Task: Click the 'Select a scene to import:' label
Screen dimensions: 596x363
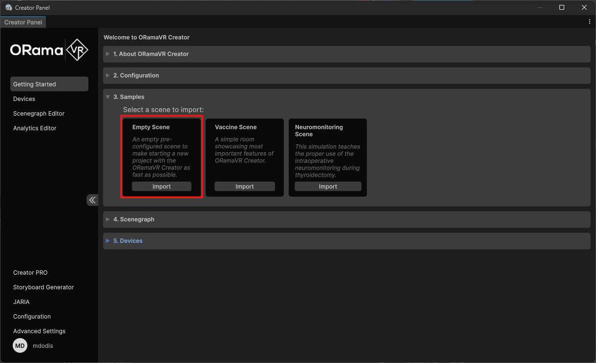Action: pos(163,110)
